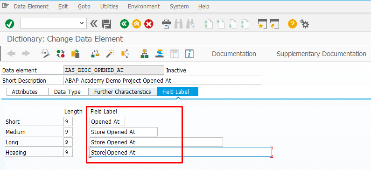Create new session window icon
Viewport: 371px width, 170px height.
coord(262,24)
